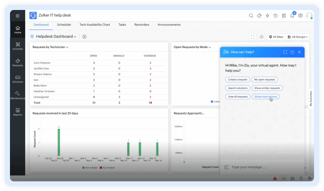The height and width of the screenshot is (191, 324).
Task: Click Show similar requests in Zia
Action: (x=267, y=88)
